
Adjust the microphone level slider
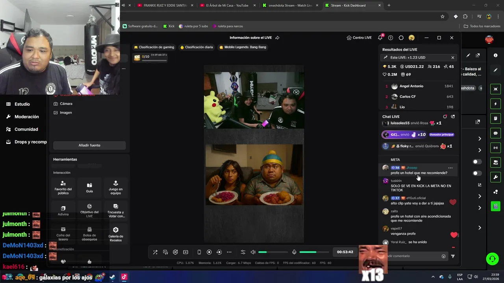[314, 252]
